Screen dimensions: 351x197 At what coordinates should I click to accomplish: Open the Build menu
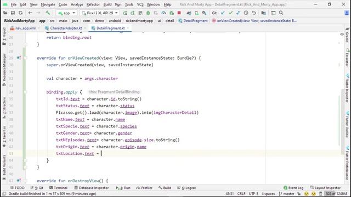point(107,4)
